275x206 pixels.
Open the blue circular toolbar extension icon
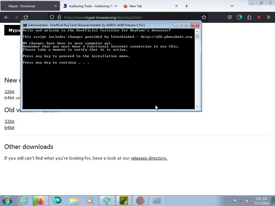point(239,17)
